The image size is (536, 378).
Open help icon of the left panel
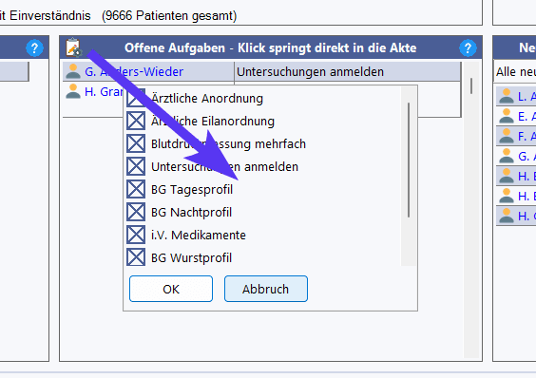click(34, 47)
